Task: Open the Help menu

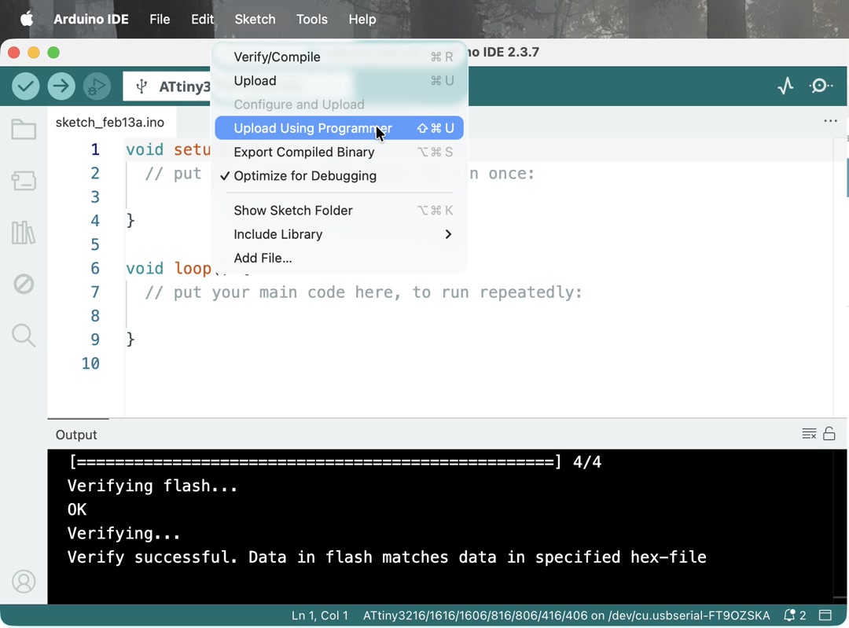Action: [362, 19]
